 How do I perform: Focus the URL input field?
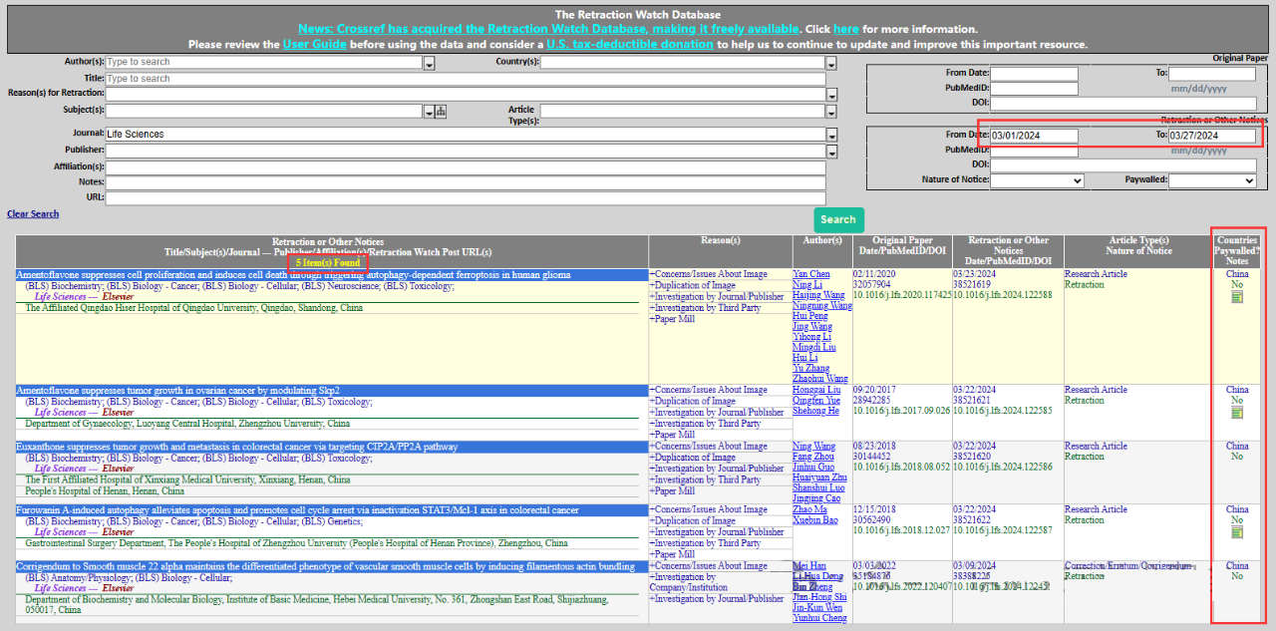click(x=466, y=198)
